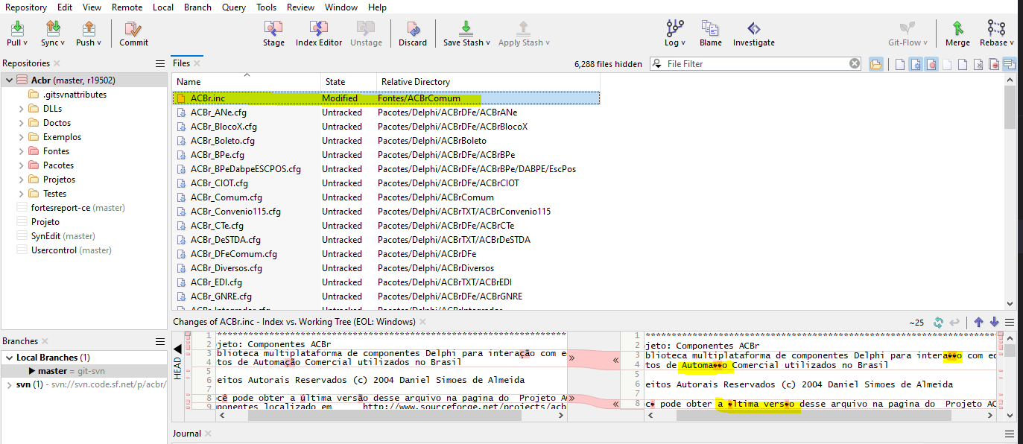The width and height of the screenshot is (1023, 444).
Task: Click the » arrow beside line 8 in the diff
Action: pyautogui.click(x=571, y=400)
